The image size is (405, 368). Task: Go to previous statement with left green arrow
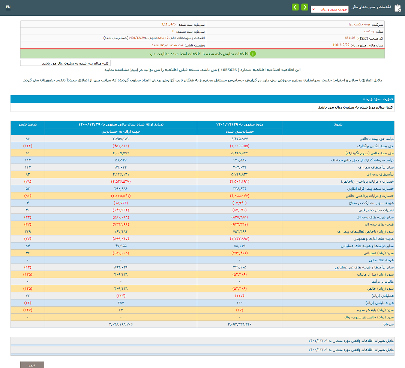[295, 7]
